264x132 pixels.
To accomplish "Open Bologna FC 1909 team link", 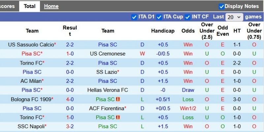I will [x=31, y=99].
